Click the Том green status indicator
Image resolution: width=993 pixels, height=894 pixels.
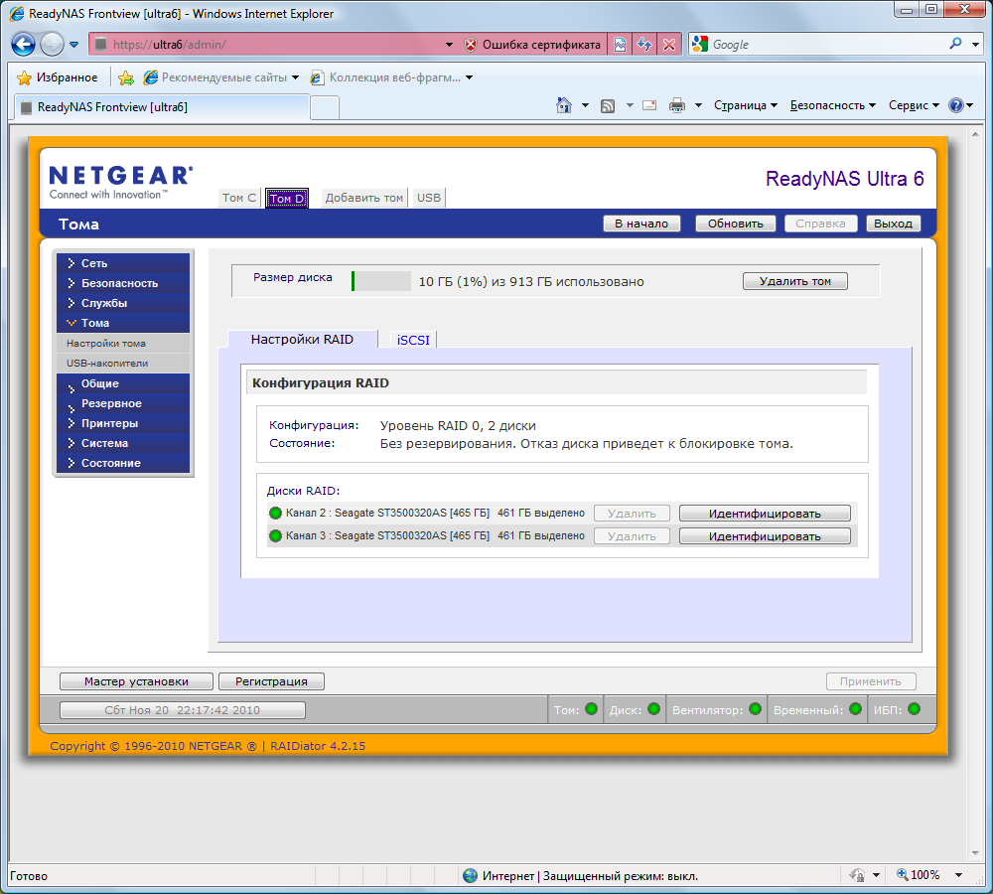point(592,709)
